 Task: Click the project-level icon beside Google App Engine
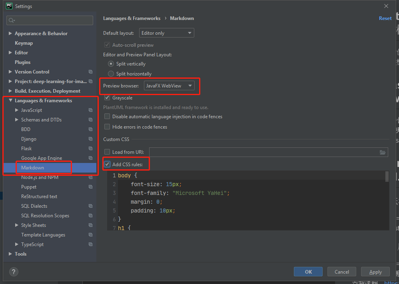tap(91, 158)
